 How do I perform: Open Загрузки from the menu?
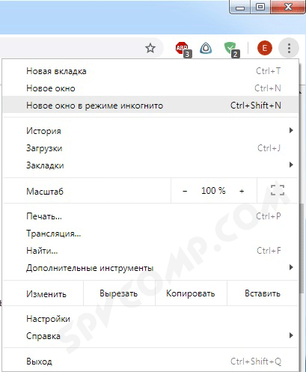click(x=150, y=148)
